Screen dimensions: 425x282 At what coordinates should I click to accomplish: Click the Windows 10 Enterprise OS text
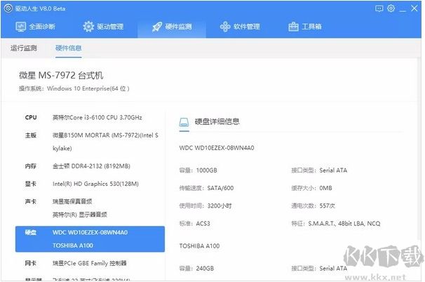[88, 88]
